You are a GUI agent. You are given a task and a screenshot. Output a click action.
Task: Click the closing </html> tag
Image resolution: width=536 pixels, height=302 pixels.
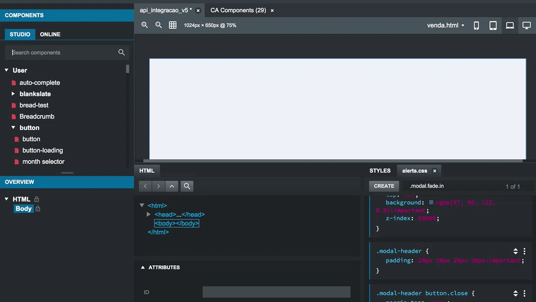click(158, 232)
